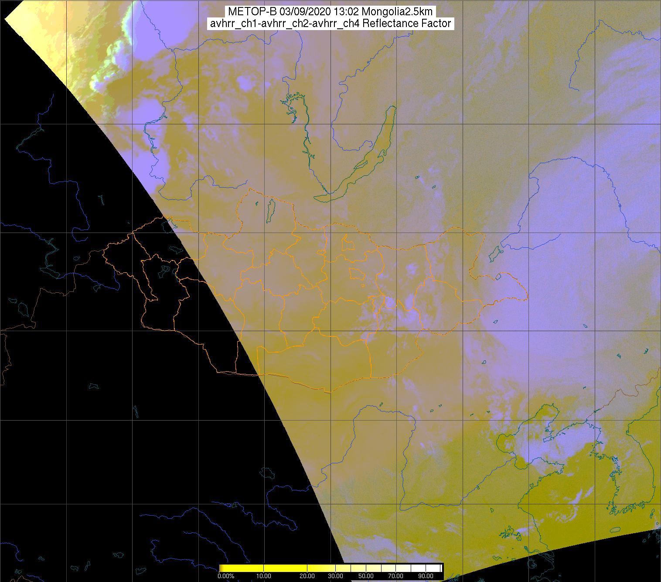Screen dimensions: 661x582
Task: Click the '20.00' color bar label
Action: 308,576
